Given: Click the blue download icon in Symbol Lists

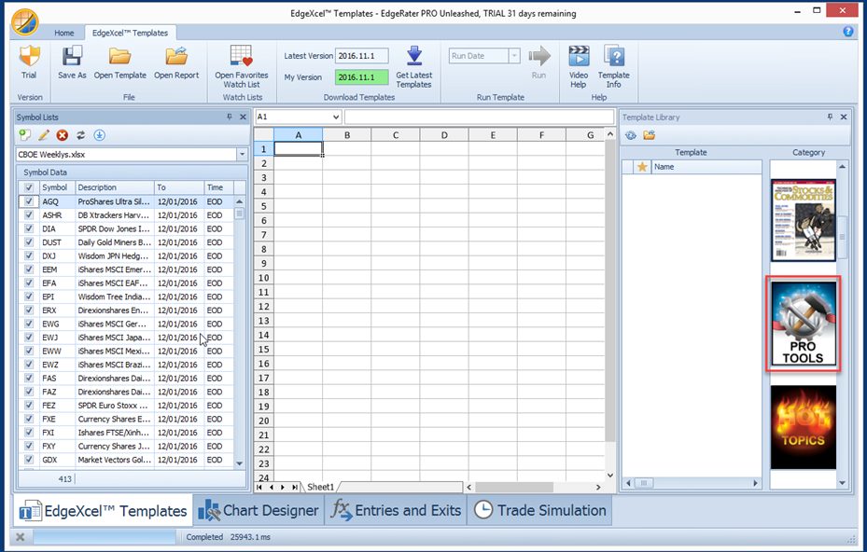Looking at the screenshot, I should [x=100, y=135].
